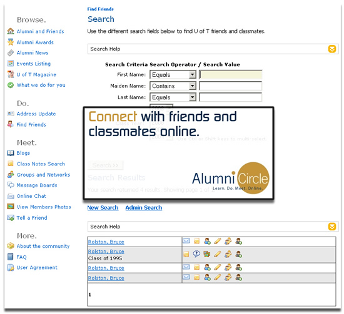Viewport: 344px width, 314px height.
Task: Click the card icon beside Address Update
Action: coord(10,114)
